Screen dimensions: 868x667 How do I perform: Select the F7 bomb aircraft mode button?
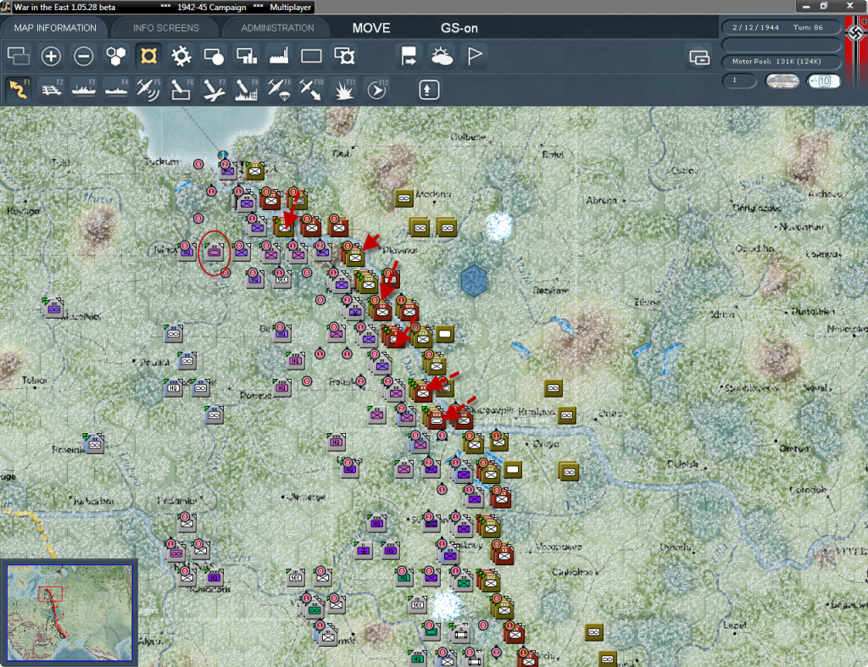pyautogui.click(x=214, y=90)
